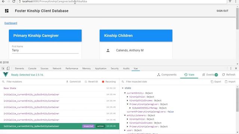
Task: Open the Security tab
Action: (115, 68)
